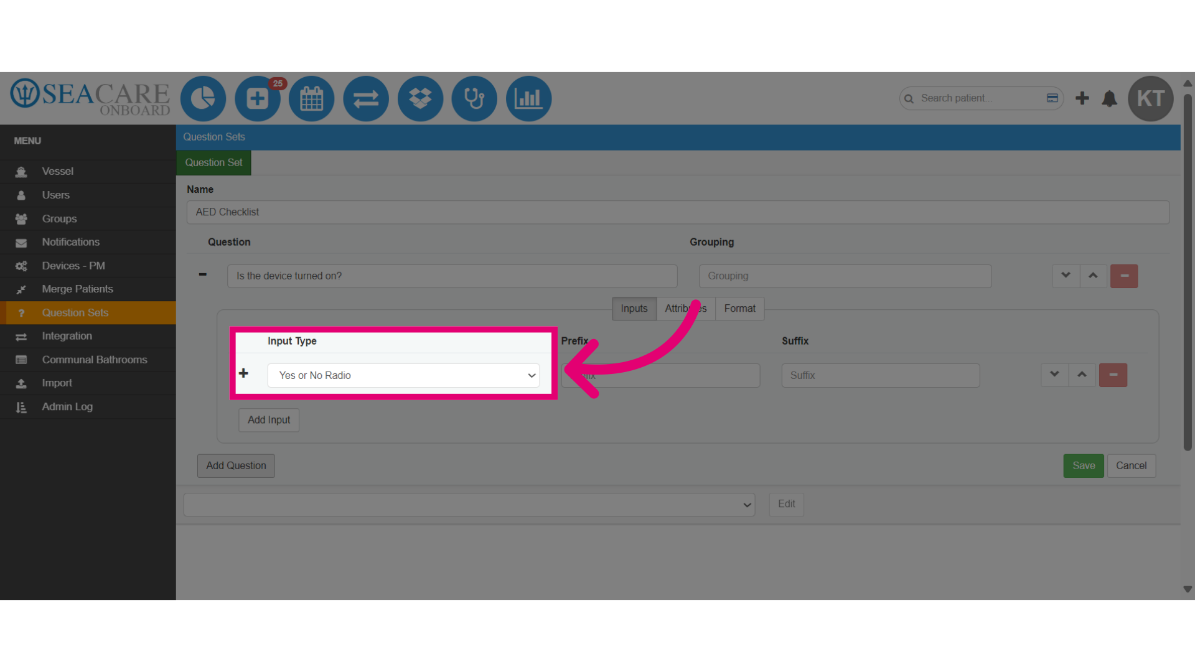Move the question up with chevron button
This screenshot has height=672, width=1195.
click(x=1093, y=276)
